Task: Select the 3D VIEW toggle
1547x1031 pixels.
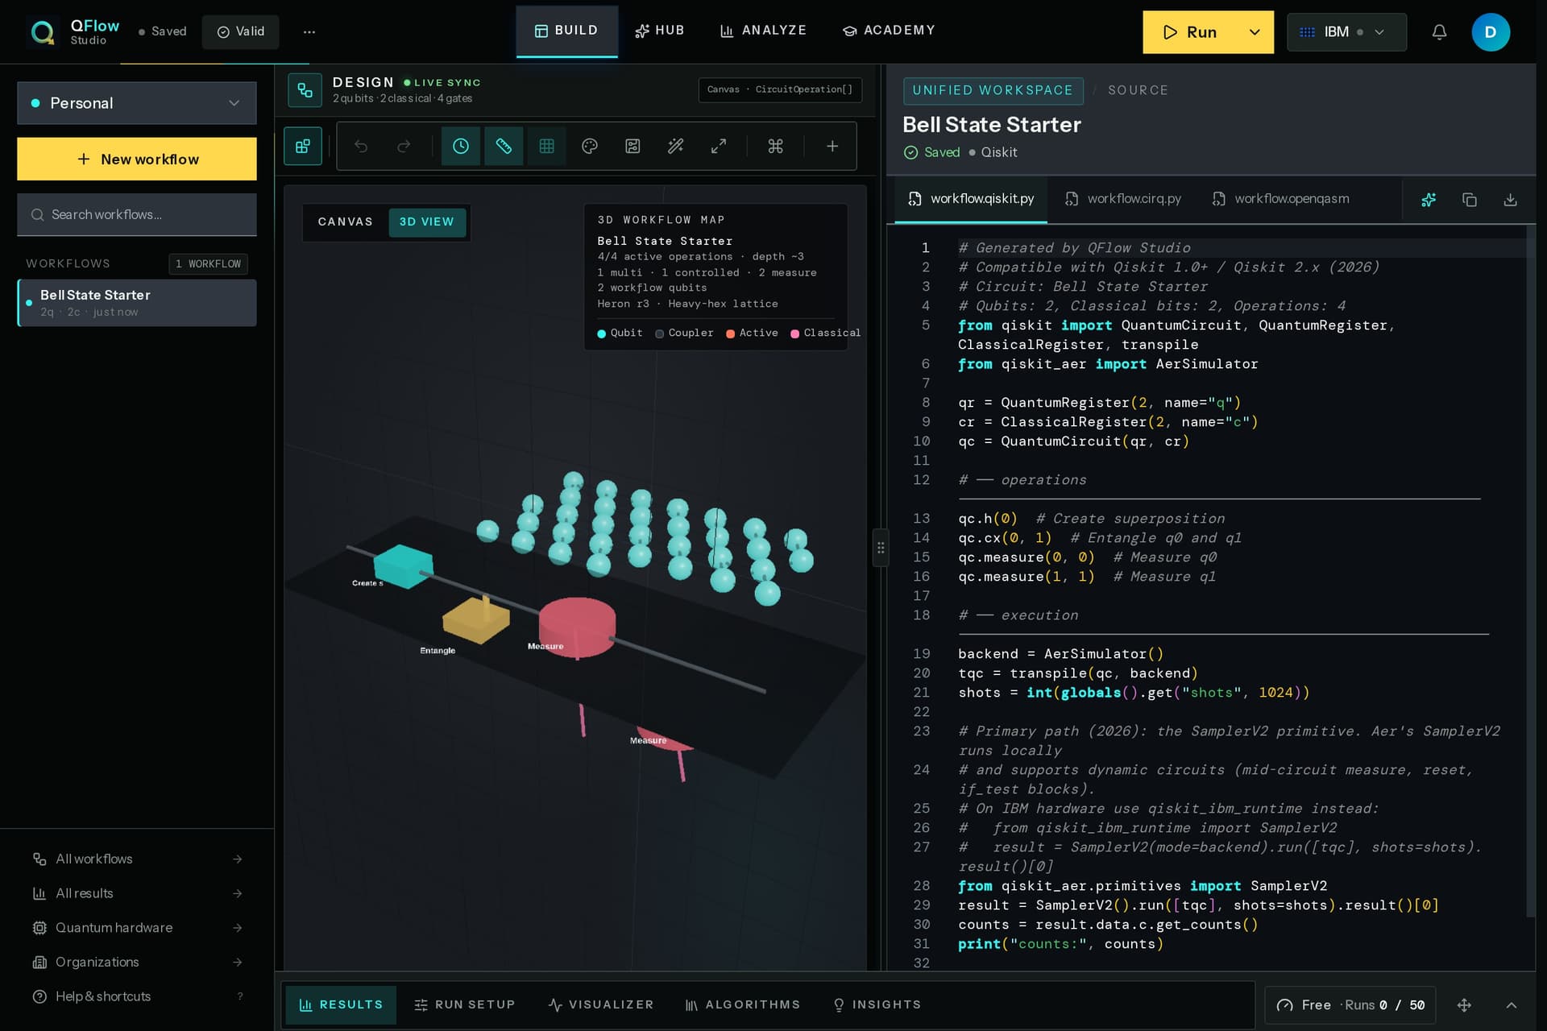Action: pos(427,222)
